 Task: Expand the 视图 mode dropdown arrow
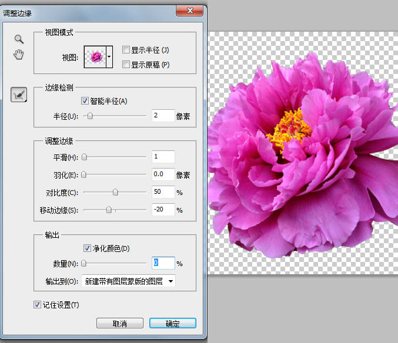click(109, 58)
